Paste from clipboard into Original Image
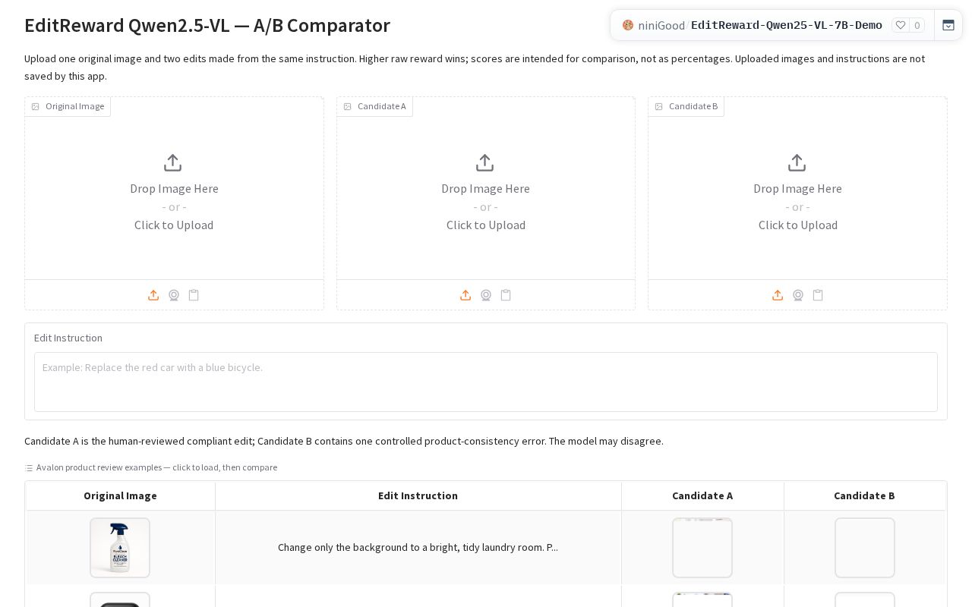Image resolution: width=972 pixels, height=607 pixels. tap(194, 295)
